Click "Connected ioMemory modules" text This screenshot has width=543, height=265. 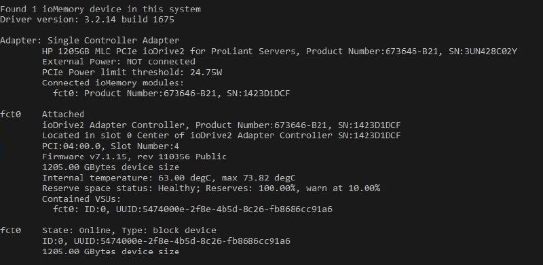(x=113, y=83)
